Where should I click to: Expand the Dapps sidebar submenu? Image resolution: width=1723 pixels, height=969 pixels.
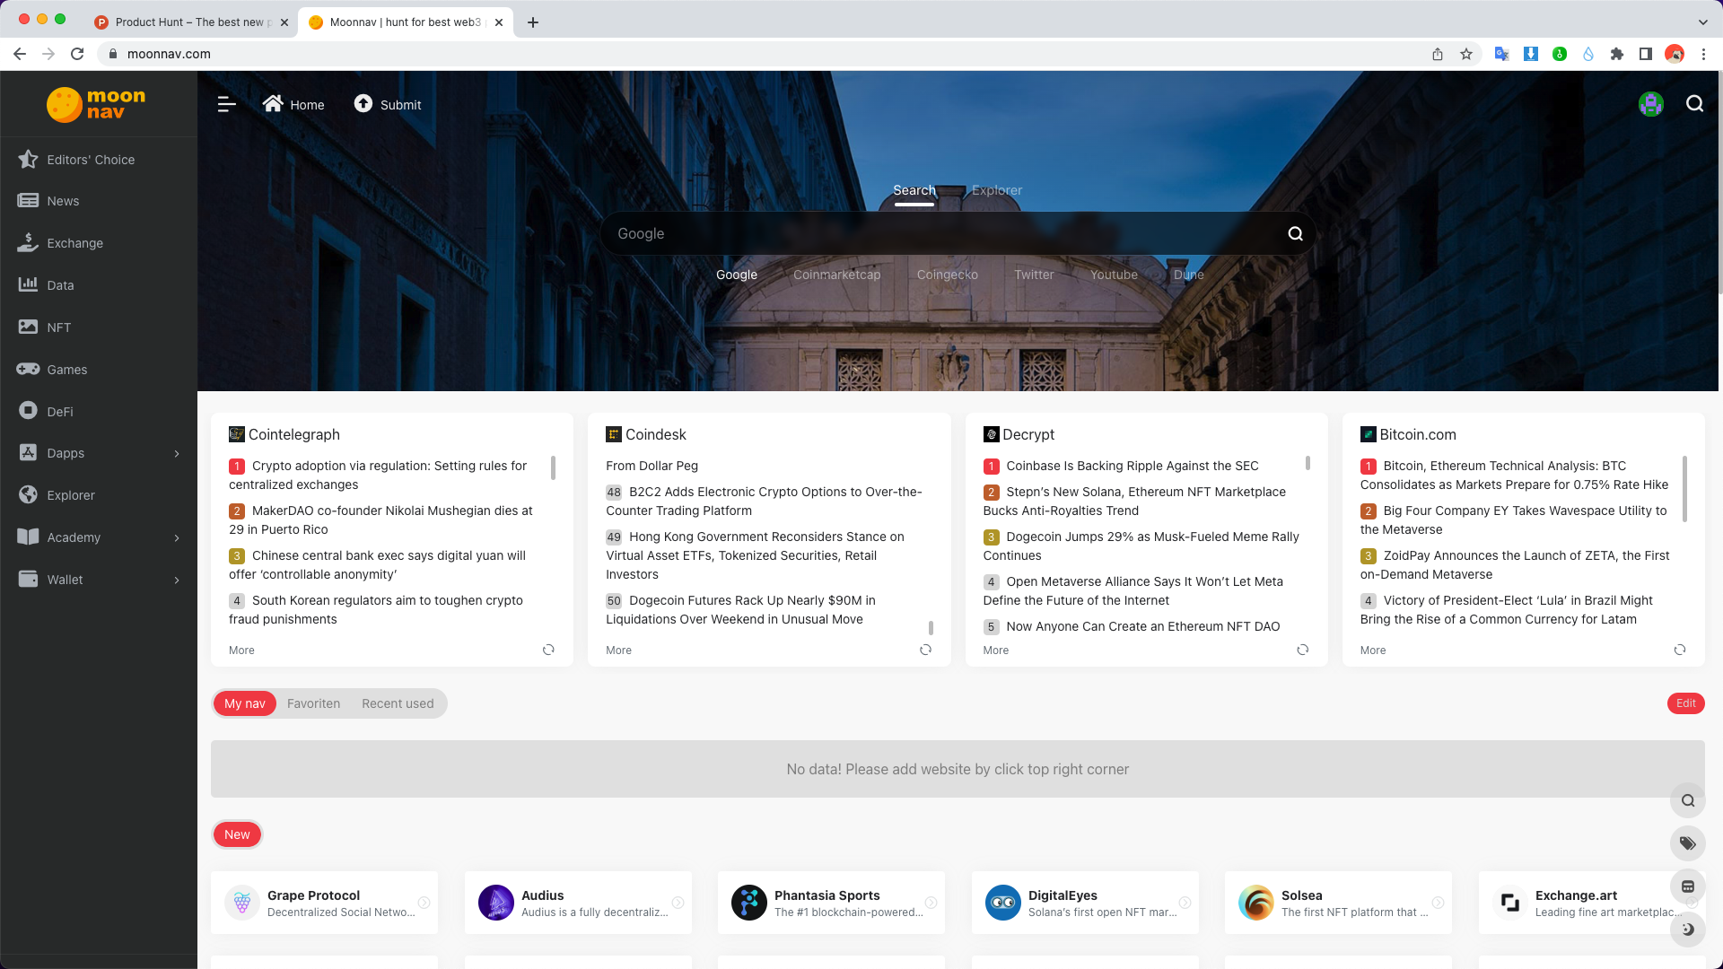177,454
